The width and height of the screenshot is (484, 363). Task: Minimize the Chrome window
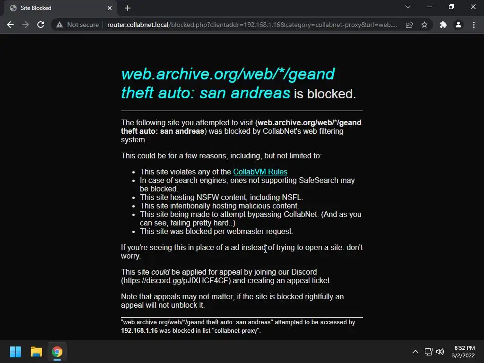pos(429,7)
